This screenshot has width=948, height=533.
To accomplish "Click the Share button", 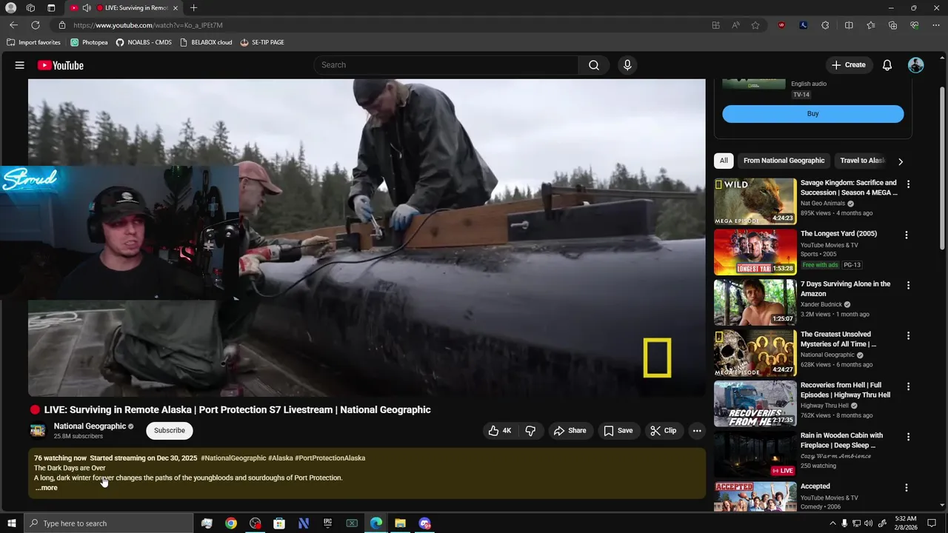I will click(x=570, y=430).
